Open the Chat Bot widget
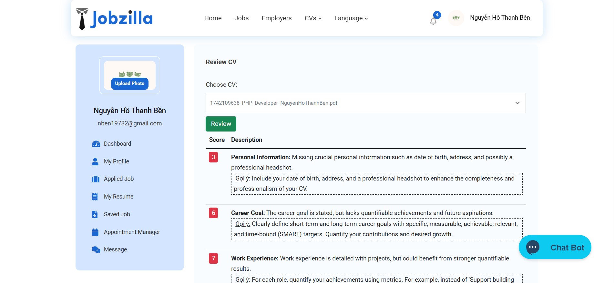 [555, 247]
